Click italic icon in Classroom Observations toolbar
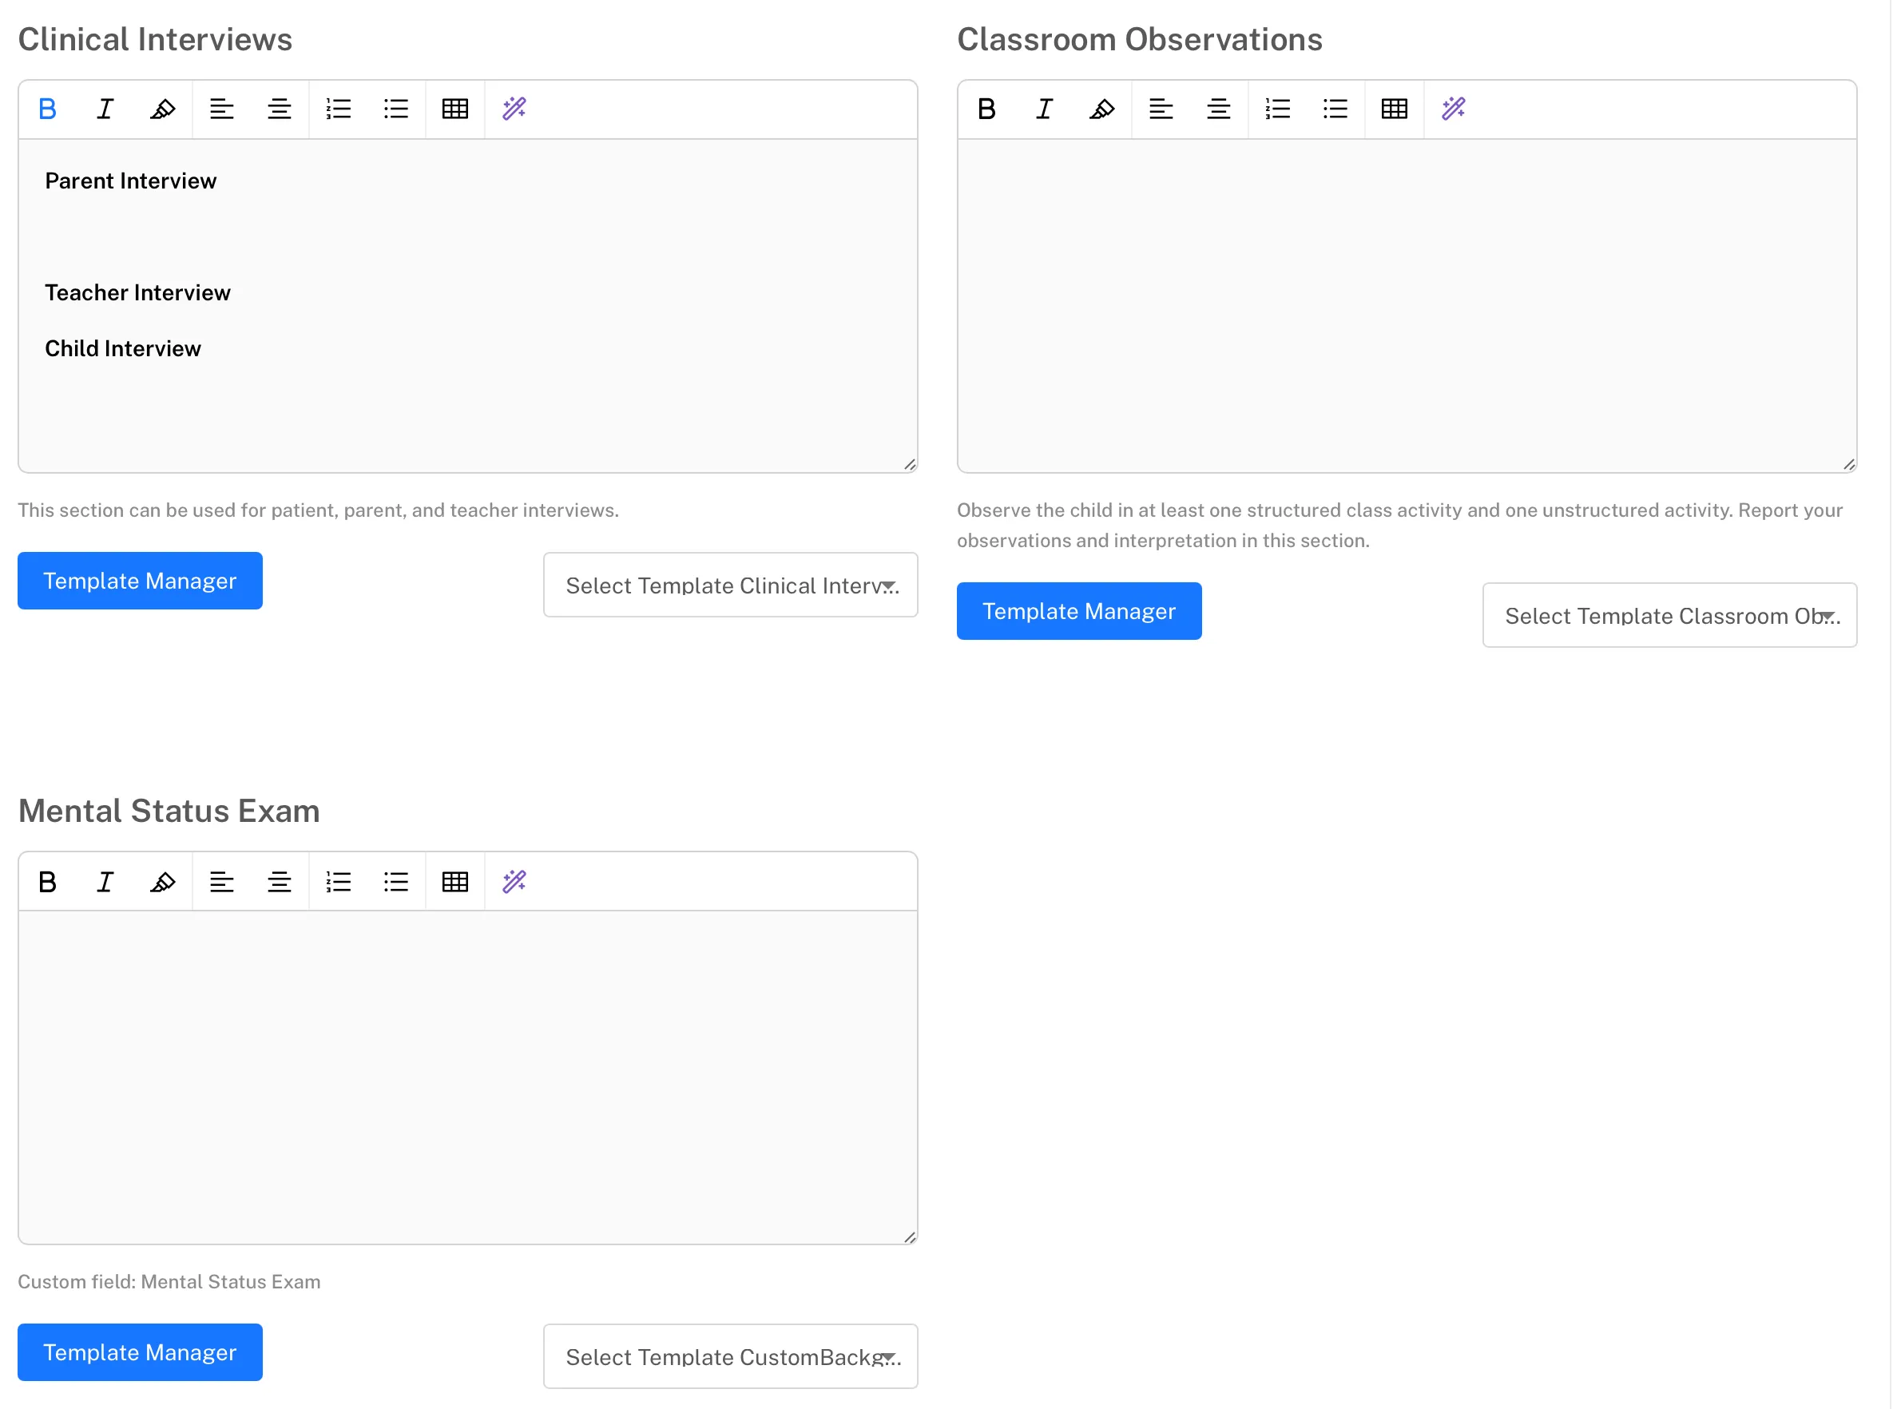Viewport: 1893px width, 1409px height. click(1045, 109)
